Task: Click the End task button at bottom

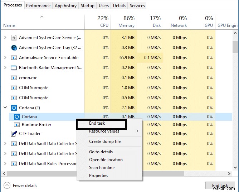Action: (220, 186)
